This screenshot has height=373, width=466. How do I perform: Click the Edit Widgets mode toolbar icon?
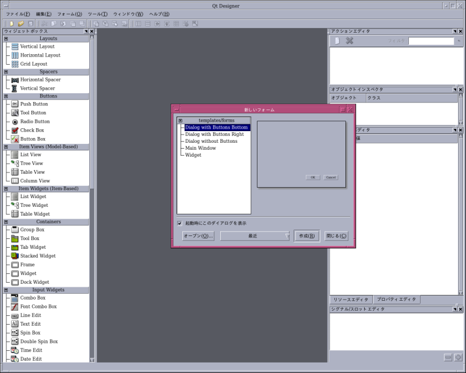[x=96, y=23]
